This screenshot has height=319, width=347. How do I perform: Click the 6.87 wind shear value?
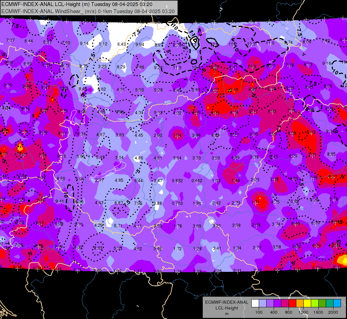point(119,203)
